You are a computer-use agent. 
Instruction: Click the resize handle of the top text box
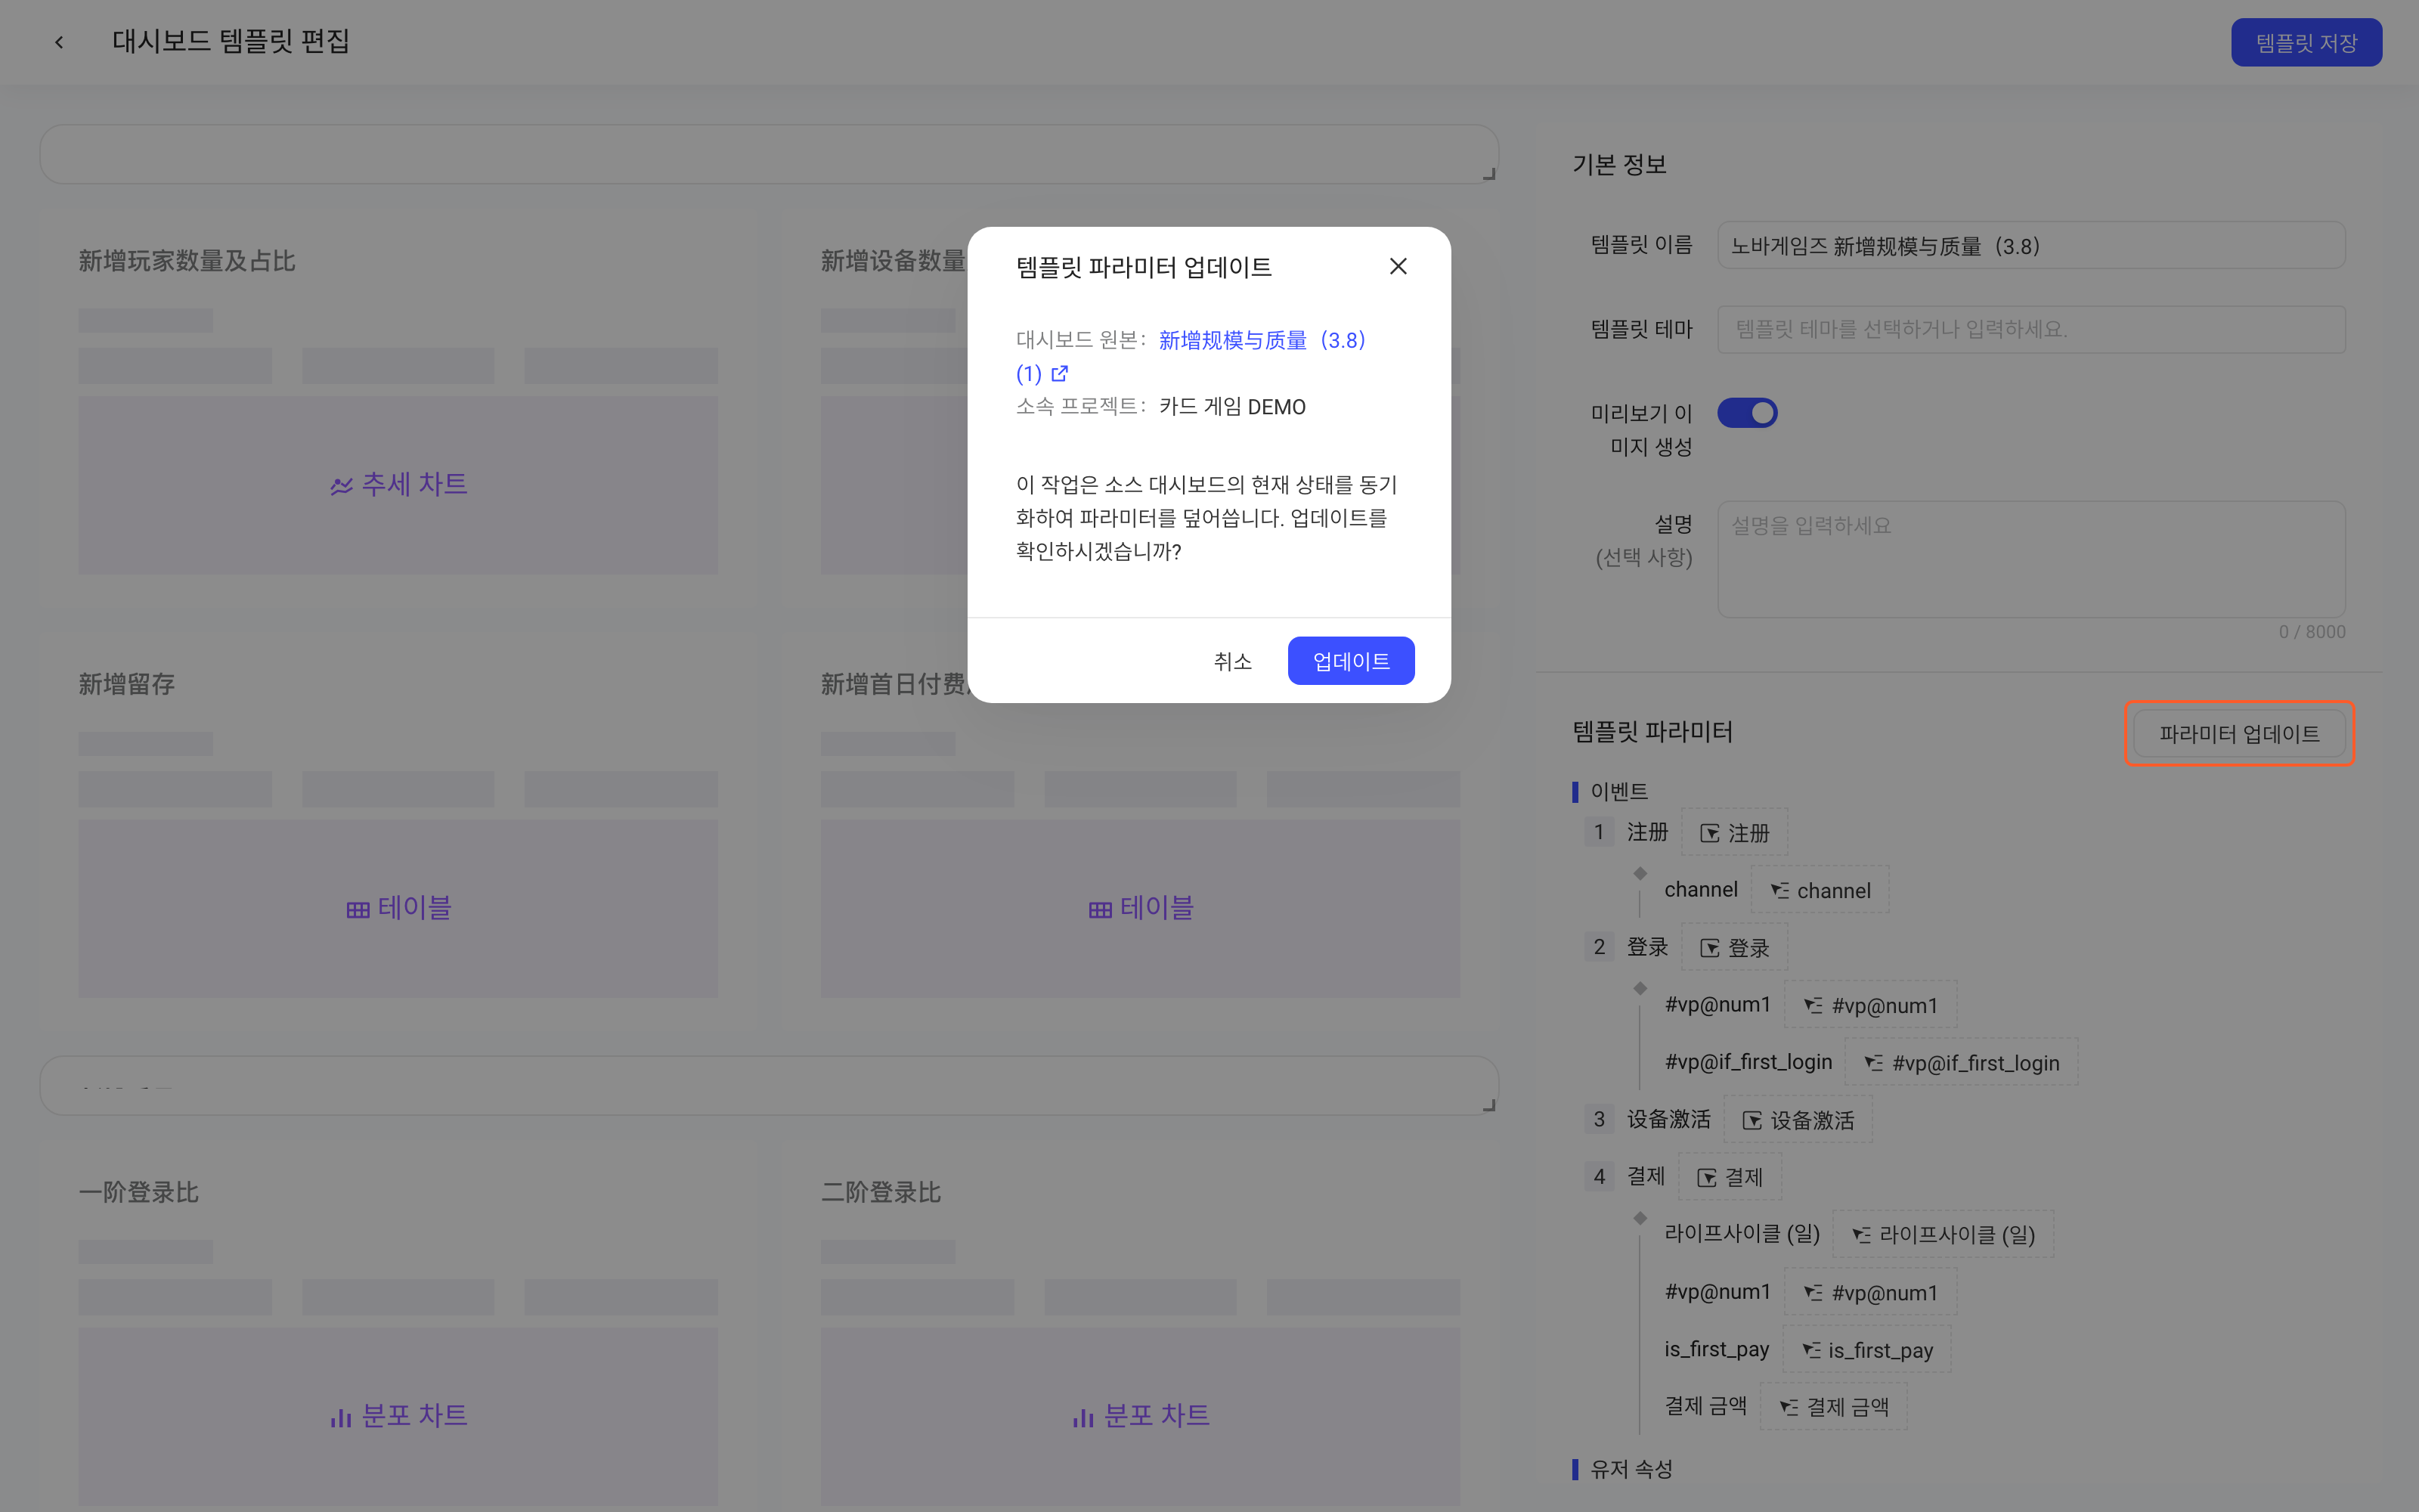[1488, 174]
